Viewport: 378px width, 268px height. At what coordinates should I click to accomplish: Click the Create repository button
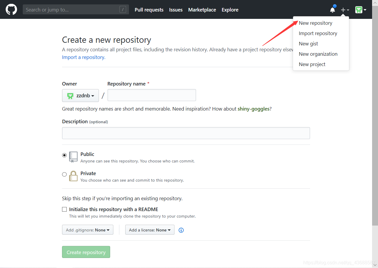(86, 252)
